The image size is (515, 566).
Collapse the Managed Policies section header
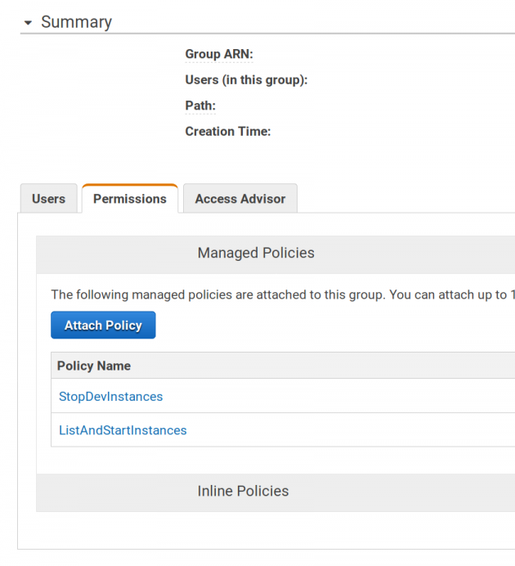(x=275, y=254)
